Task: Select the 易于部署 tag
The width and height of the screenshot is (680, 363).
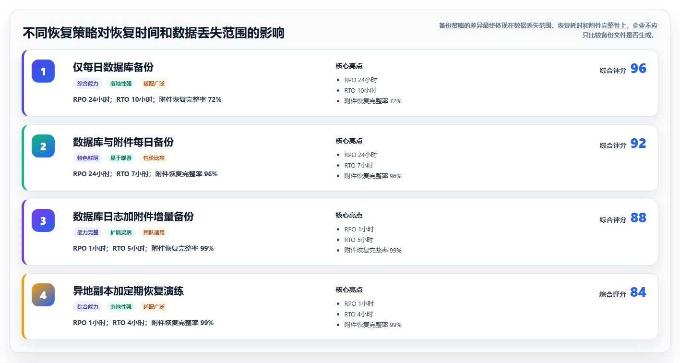Action: [x=121, y=158]
